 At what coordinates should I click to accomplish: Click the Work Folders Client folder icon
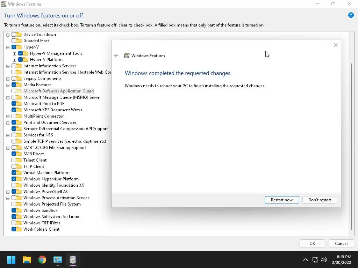pos(19,229)
